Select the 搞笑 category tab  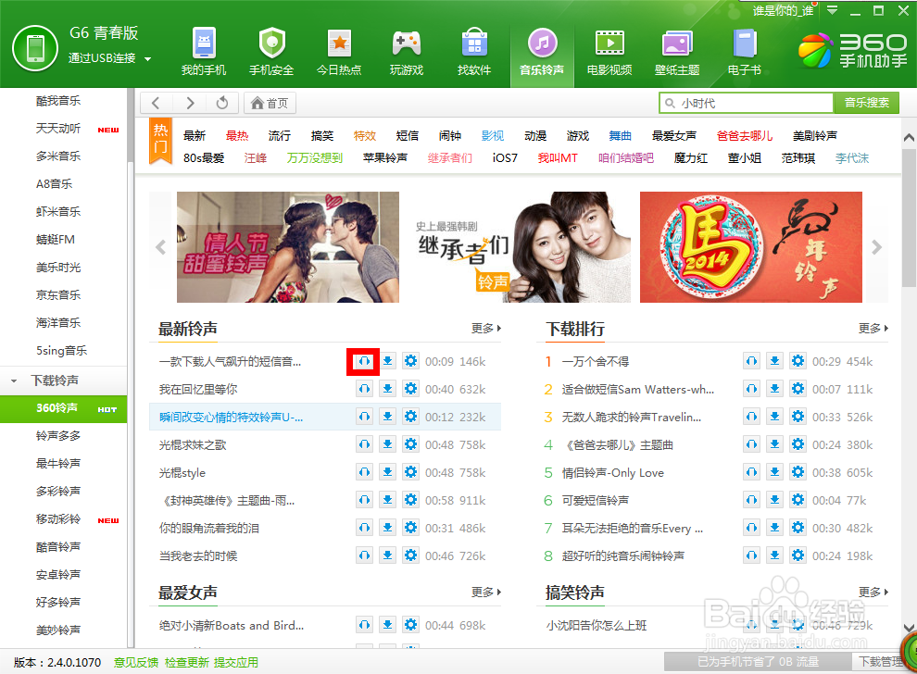coord(322,135)
